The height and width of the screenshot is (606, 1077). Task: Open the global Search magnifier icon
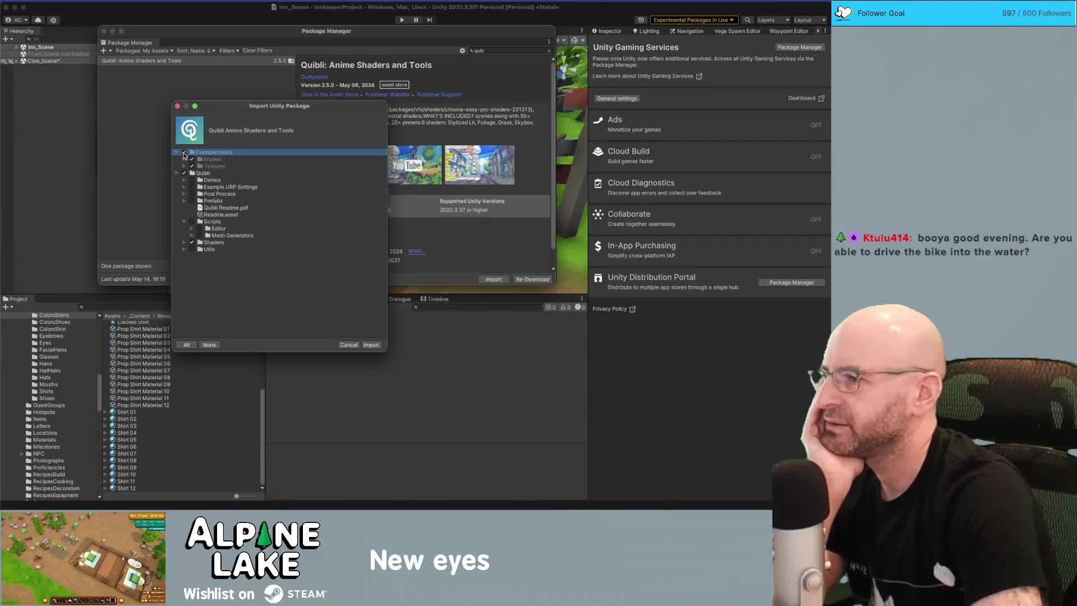(x=747, y=20)
